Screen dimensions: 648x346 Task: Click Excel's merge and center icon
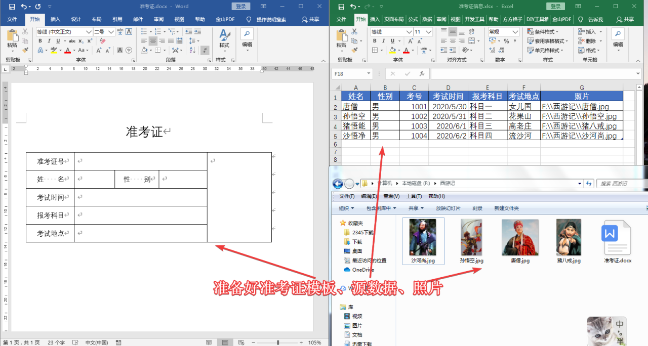[x=473, y=41]
